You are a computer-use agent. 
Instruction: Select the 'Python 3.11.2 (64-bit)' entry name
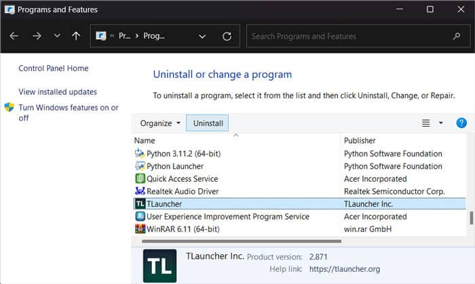(184, 154)
